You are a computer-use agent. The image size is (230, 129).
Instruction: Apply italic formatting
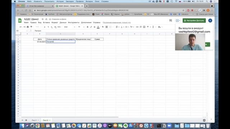[91, 27]
